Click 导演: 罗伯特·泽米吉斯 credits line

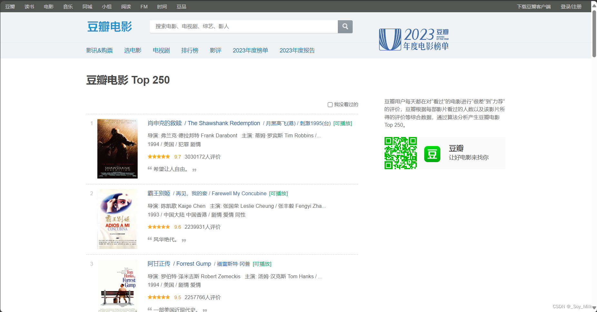coord(235,276)
